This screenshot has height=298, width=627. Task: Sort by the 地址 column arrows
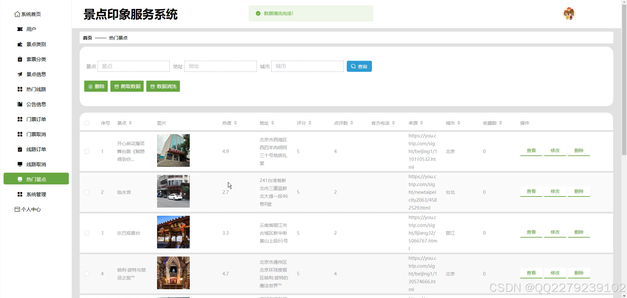click(273, 123)
